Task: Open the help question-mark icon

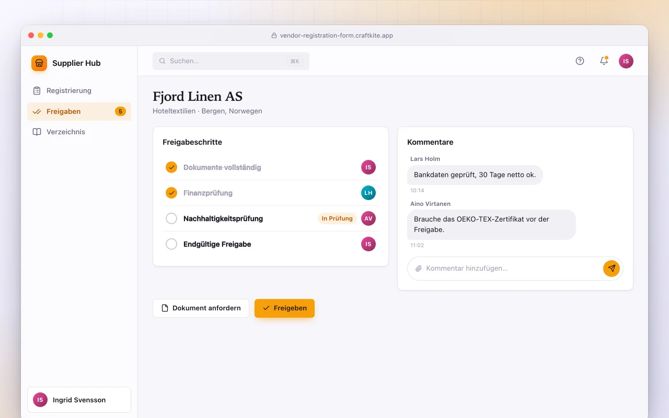Action: (x=580, y=61)
